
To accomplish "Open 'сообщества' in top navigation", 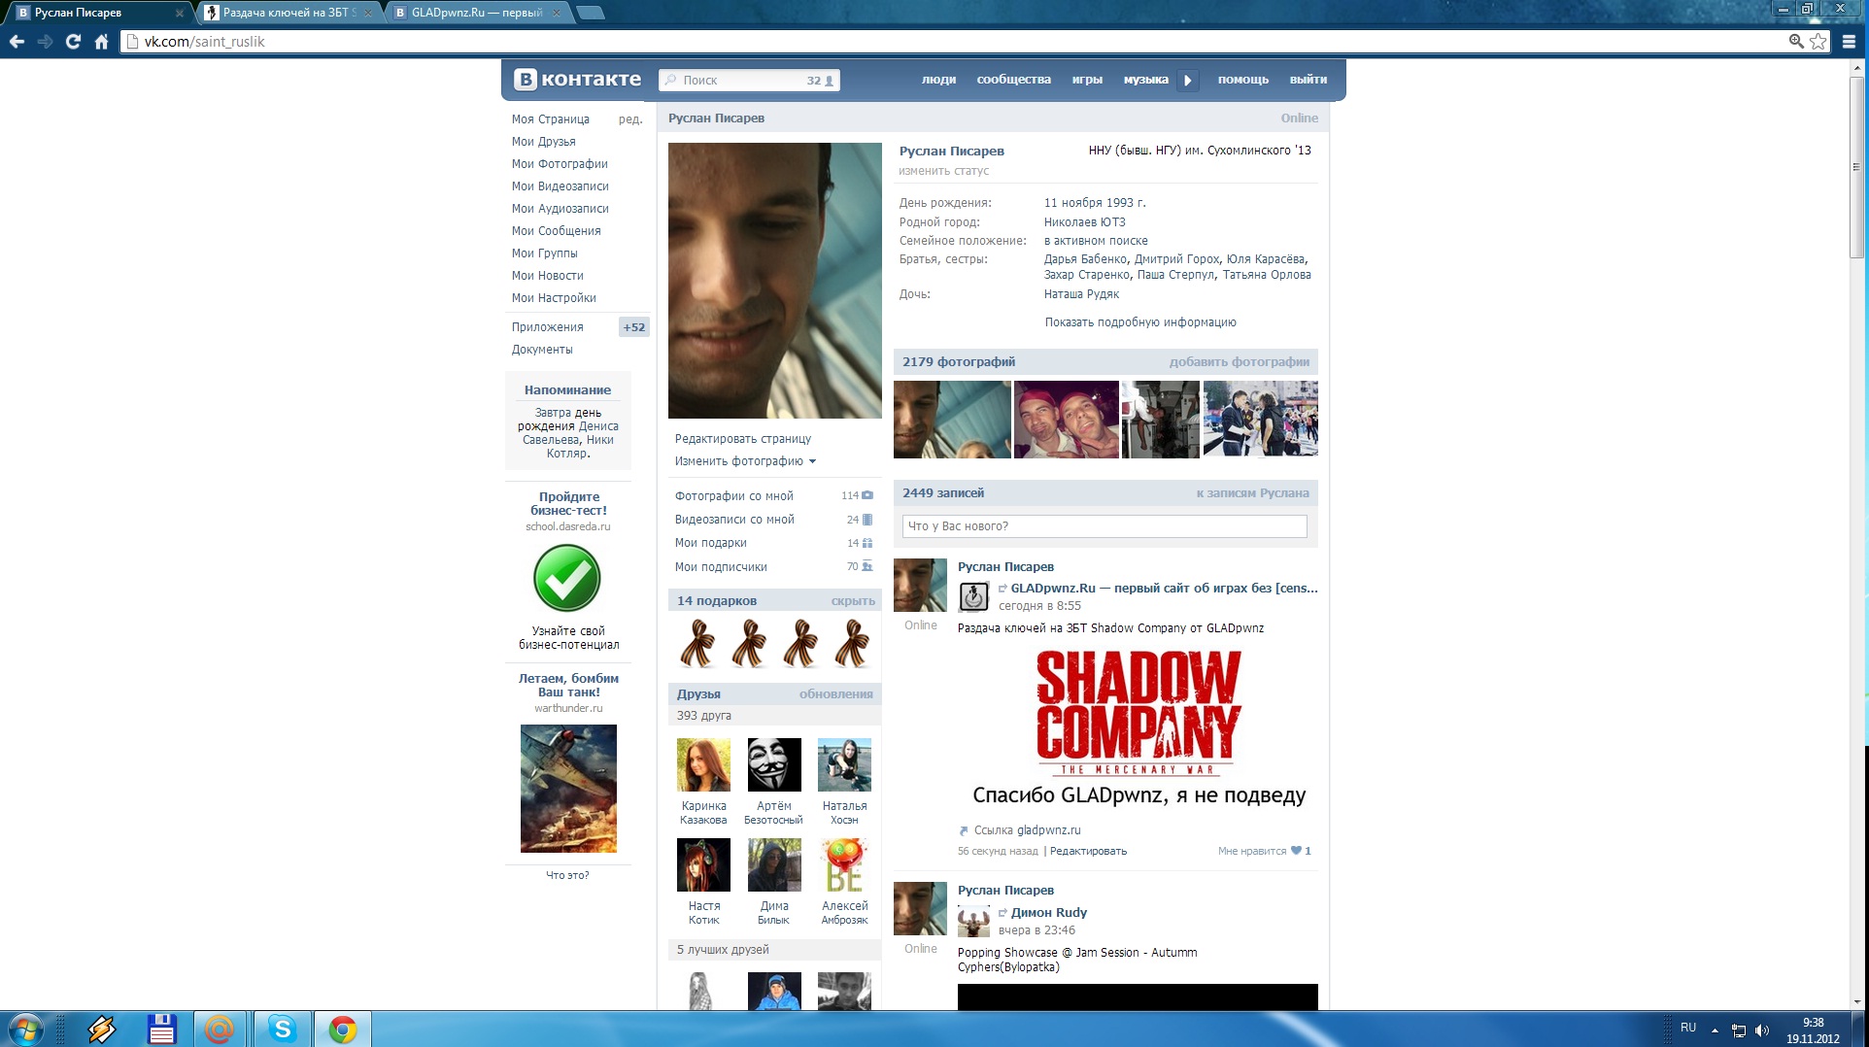I will [x=1013, y=80].
